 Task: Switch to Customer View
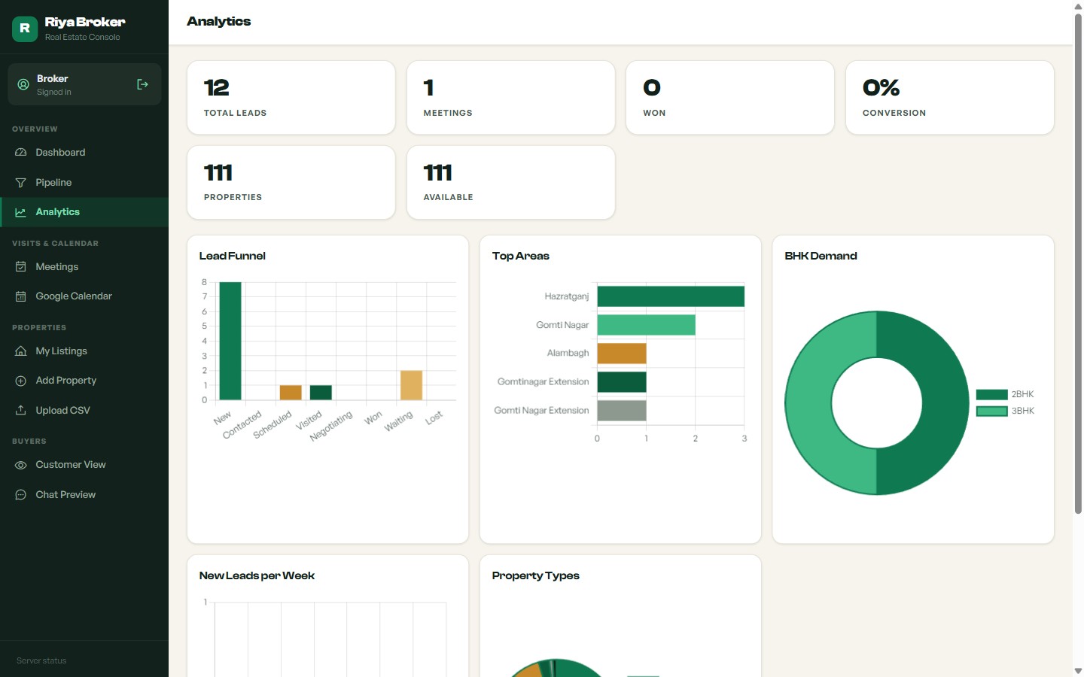point(84,465)
